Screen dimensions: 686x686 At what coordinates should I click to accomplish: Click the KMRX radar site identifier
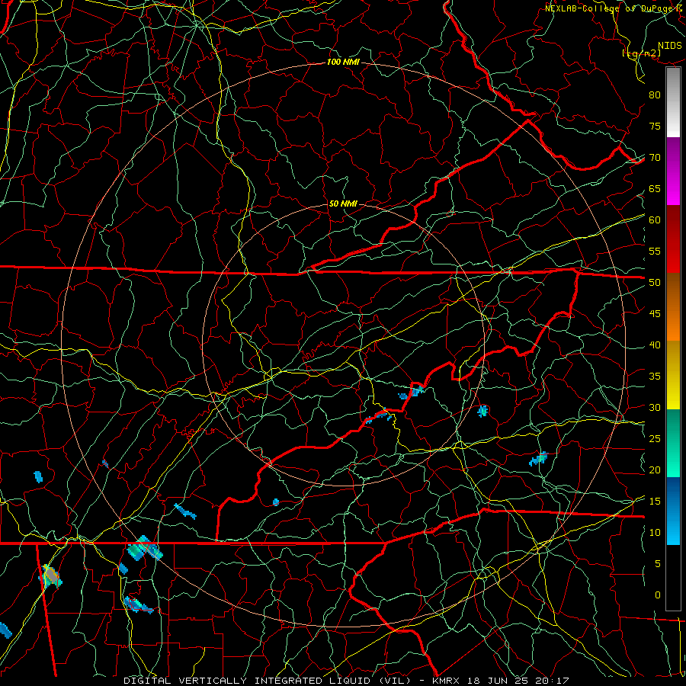point(446,681)
